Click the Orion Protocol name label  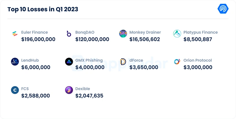(198, 61)
